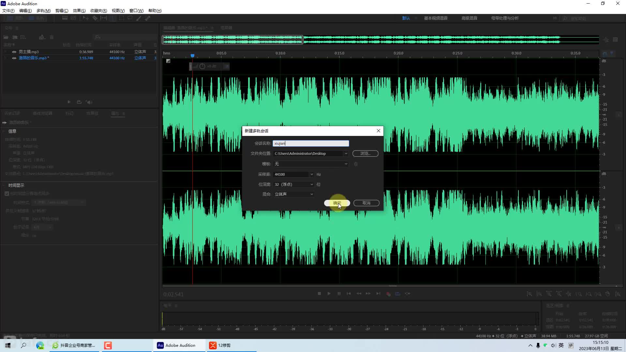The height and width of the screenshot is (352, 626).
Task: Close the 新建多轨会话 dialog
Action: pos(379,131)
